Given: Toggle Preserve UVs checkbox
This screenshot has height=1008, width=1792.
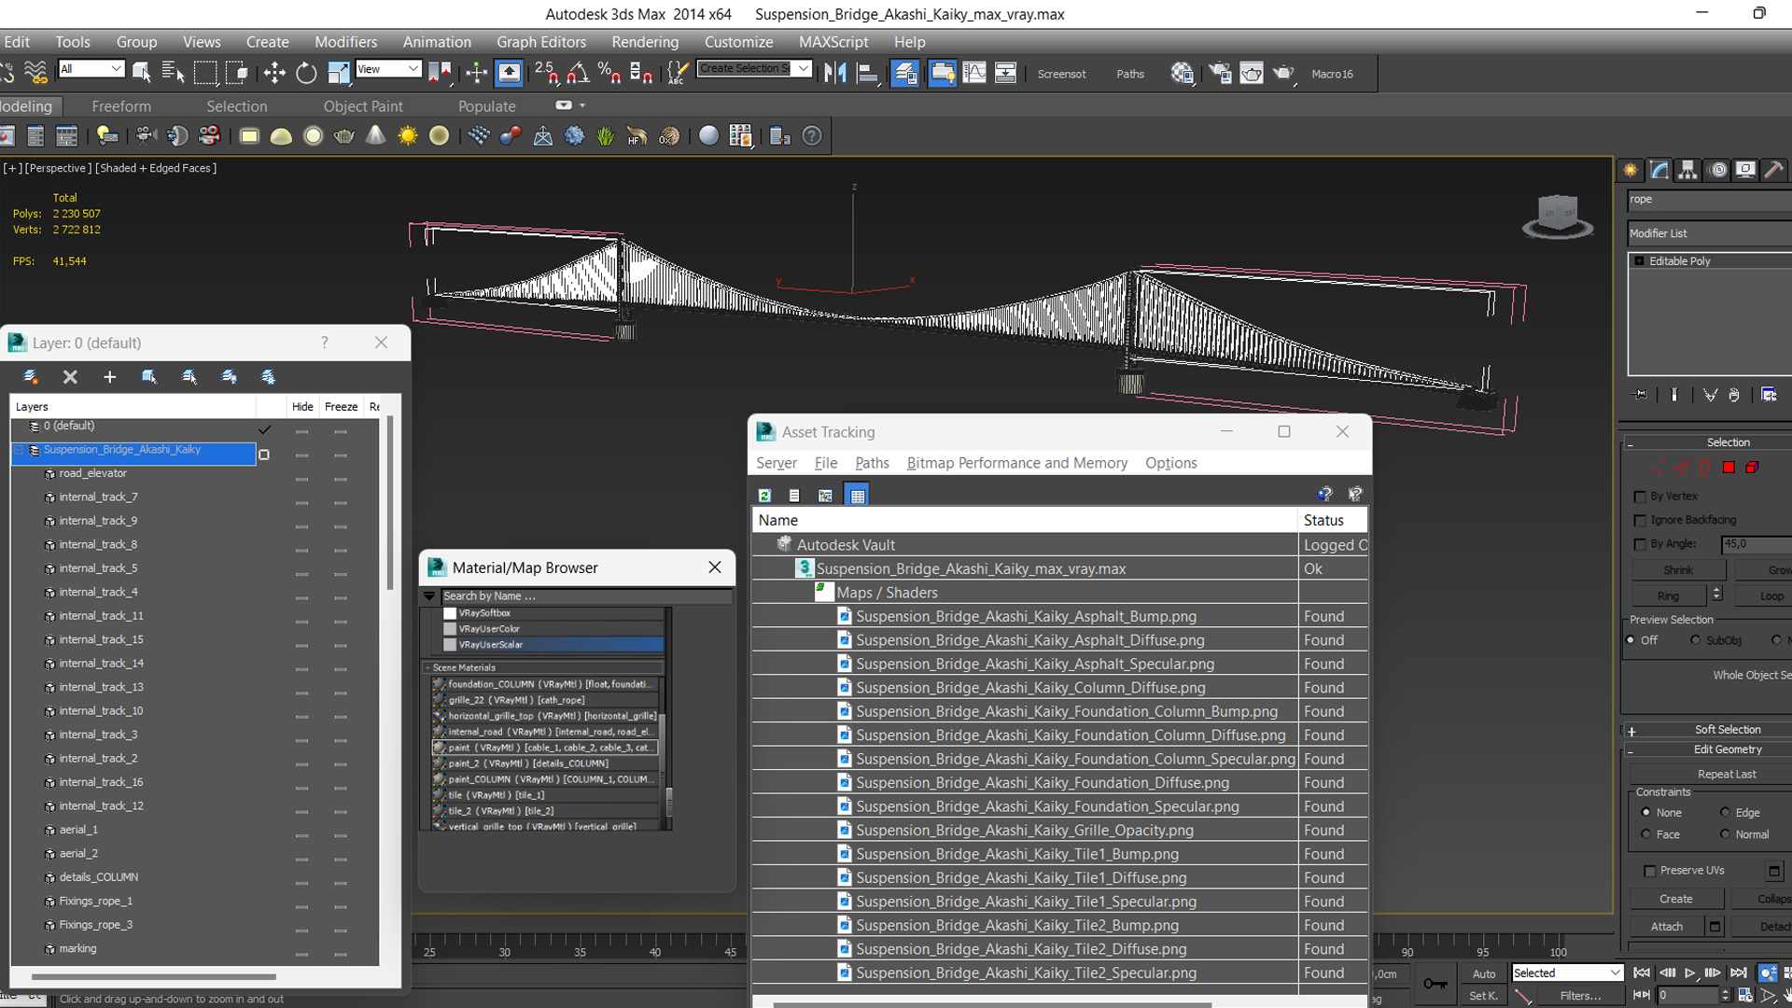Looking at the screenshot, I should pos(1649,871).
